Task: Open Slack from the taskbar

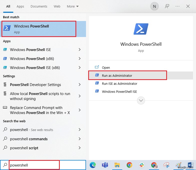Action: pos(141,165)
